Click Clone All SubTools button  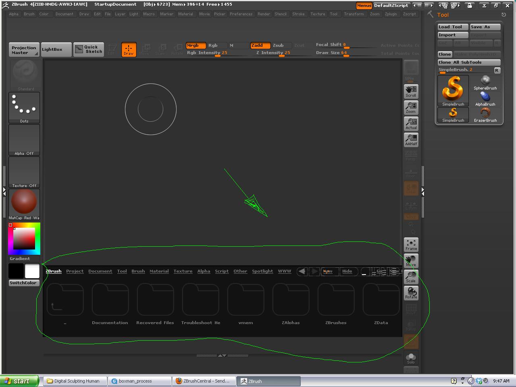(469, 62)
